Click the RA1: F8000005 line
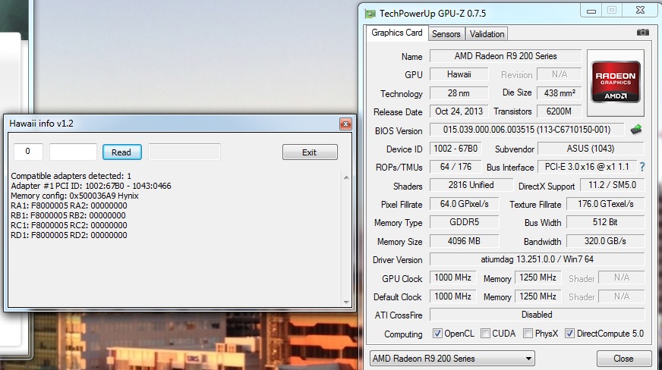662x370 pixels. point(69,205)
